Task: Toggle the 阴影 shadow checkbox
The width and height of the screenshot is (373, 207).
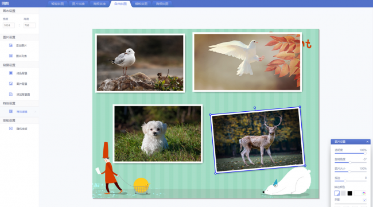Action: click(364, 200)
